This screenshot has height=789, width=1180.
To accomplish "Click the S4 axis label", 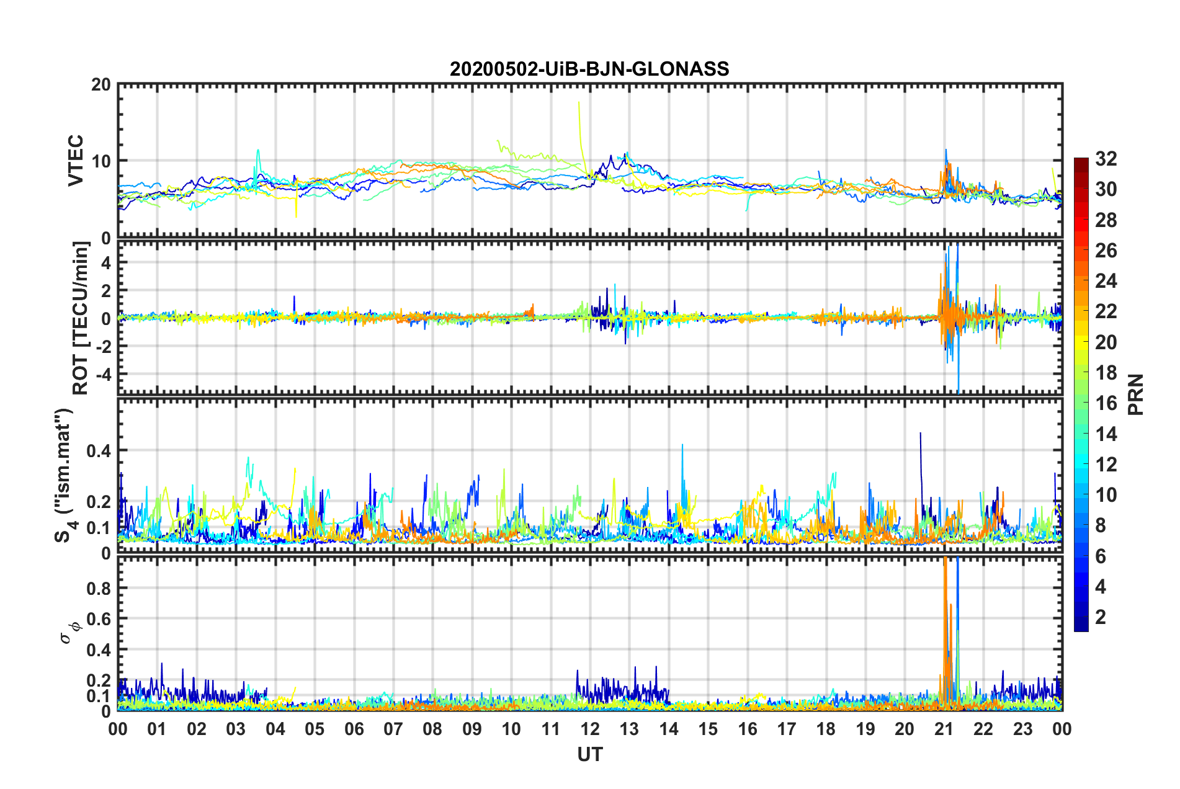I will (x=64, y=475).
